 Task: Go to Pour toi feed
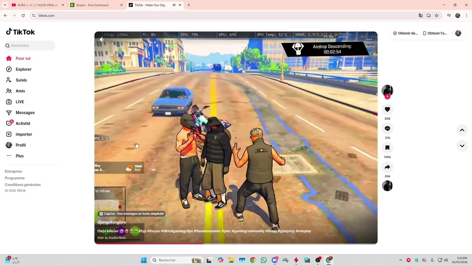[23, 58]
